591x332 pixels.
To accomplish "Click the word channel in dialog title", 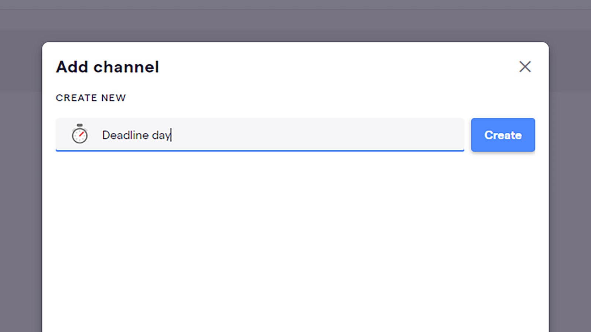I will coord(126,67).
